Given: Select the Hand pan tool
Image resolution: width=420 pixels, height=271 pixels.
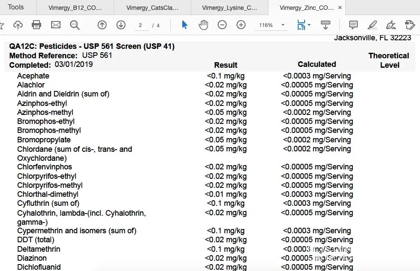Looking at the screenshot, I should pos(203,25).
